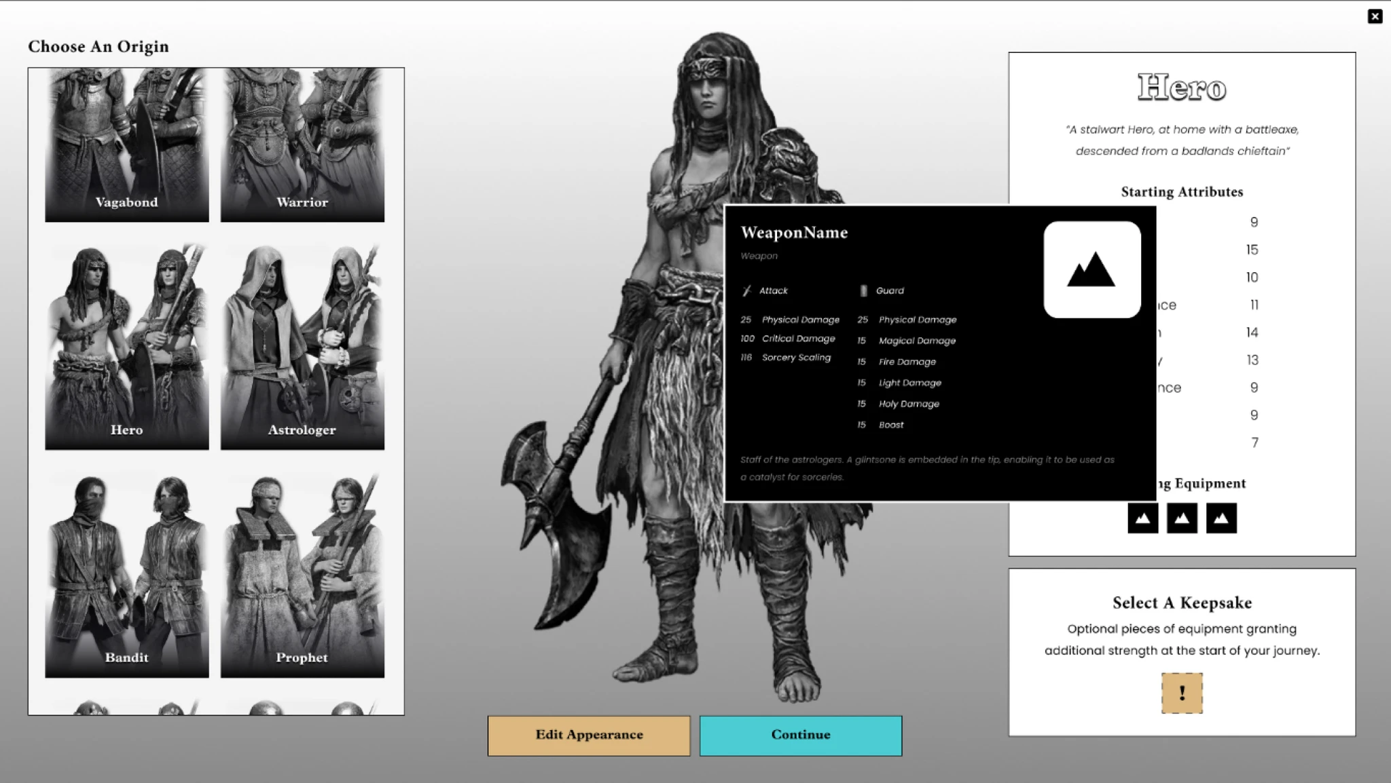Click the weapon image placeholder in tooltip
Viewport: 1391px width, 783px height.
coord(1091,269)
